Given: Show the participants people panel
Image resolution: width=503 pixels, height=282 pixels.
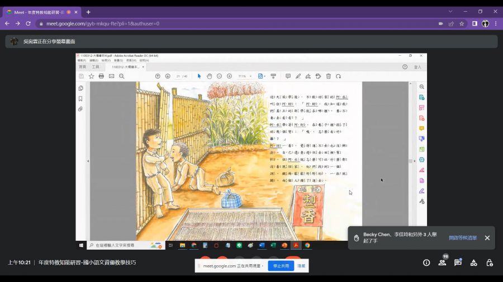Looking at the screenshot, I should [x=443, y=263].
